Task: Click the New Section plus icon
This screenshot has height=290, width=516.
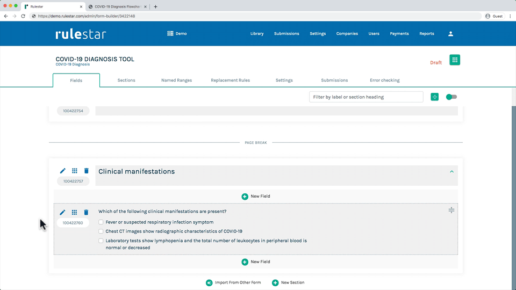Action: 275,283
